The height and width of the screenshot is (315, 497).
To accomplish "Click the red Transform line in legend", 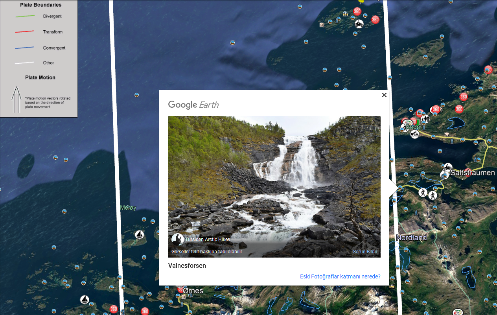I will pos(25,32).
